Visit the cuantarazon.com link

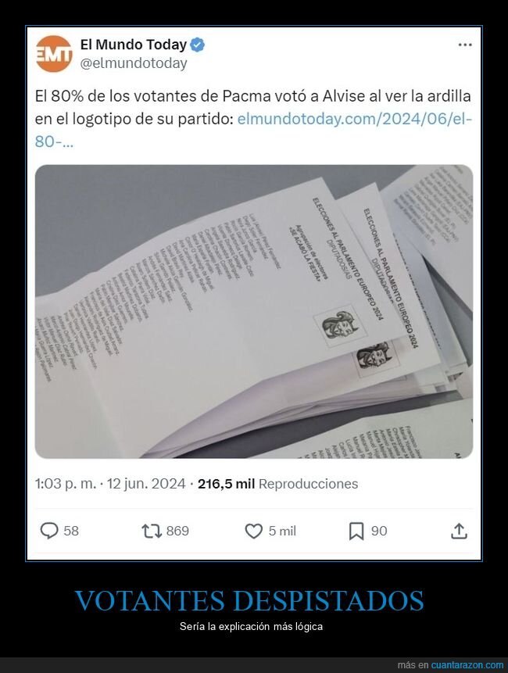coord(467,665)
